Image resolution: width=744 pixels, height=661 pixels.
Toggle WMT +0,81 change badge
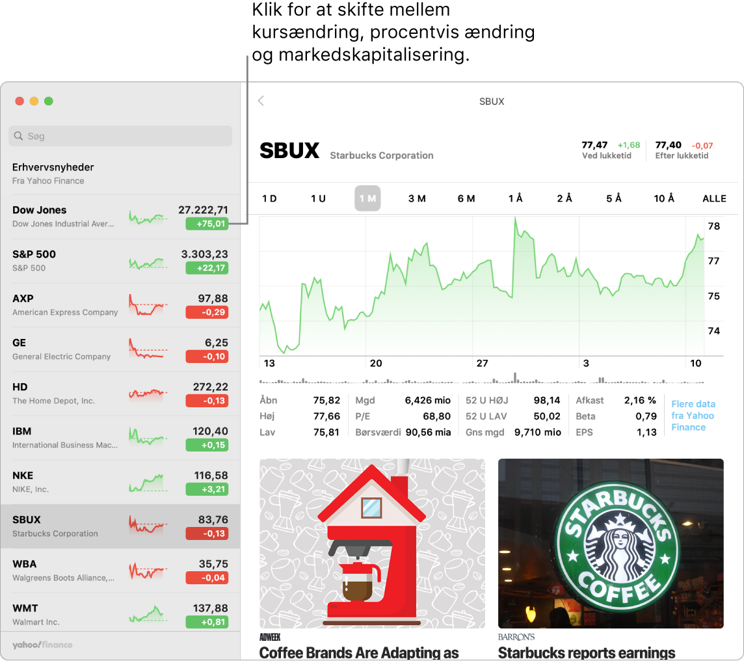pyautogui.click(x=207, y=621)
